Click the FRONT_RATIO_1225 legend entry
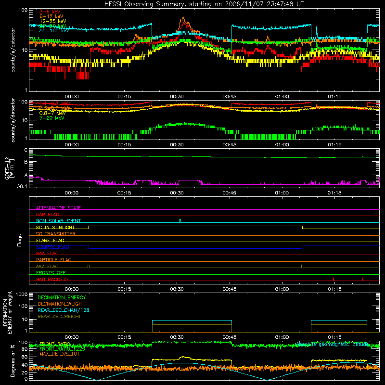The height and width of the screenshot is (385, 385). coord(62,349)
